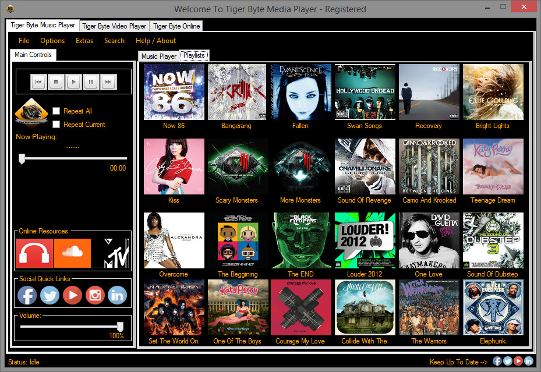Open the Collide With The album cover
Image resolution: width=541 pixels, height=372 pixels.
[x=365, y=307]
